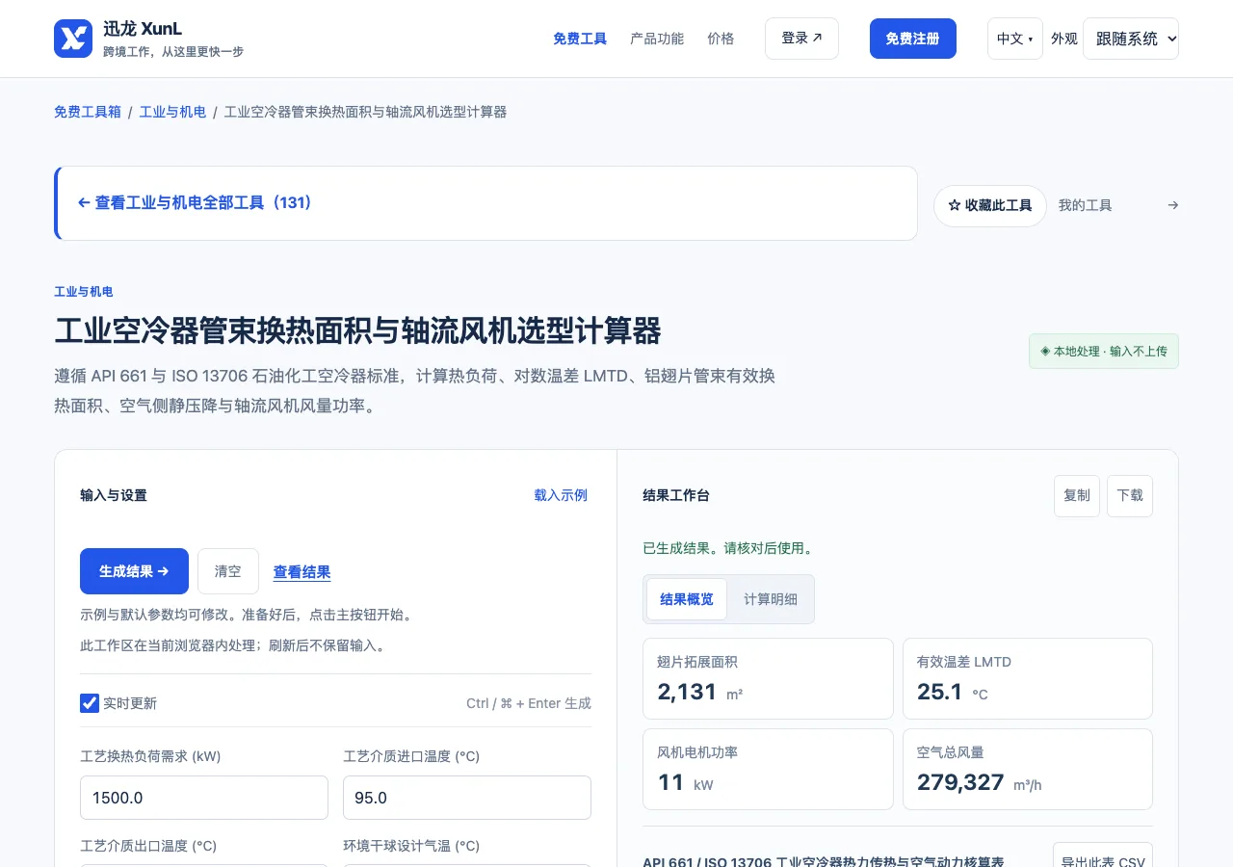Click the 空气总风量 value 279,327
This screenshot has height=867, width=1233.
click(x=960, y=782)
